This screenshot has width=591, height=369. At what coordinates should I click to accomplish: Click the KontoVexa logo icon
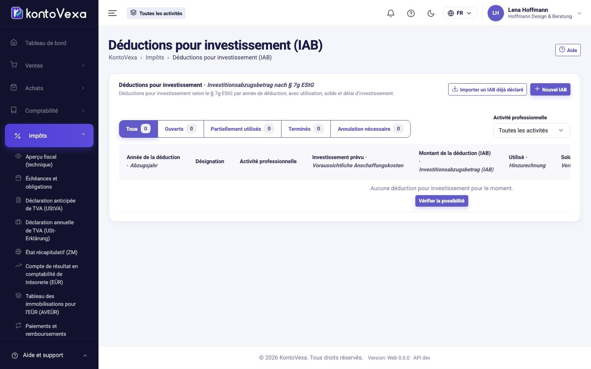[x=17, y=13]
